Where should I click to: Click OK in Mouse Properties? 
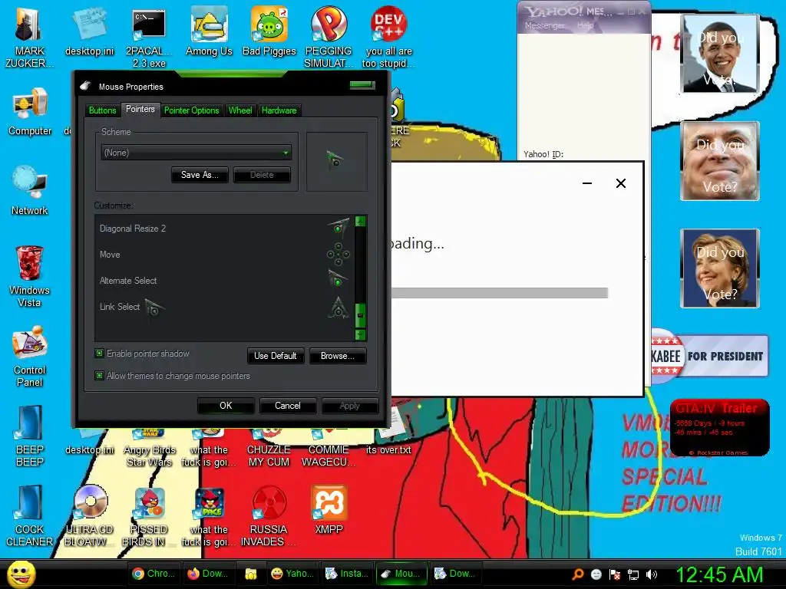(x=226, y=406)
